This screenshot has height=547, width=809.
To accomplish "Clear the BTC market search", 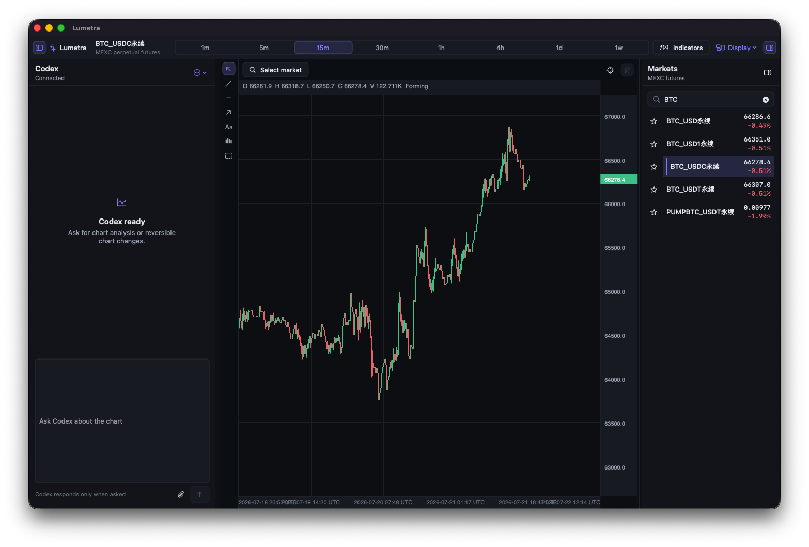I will pos(766,99).
